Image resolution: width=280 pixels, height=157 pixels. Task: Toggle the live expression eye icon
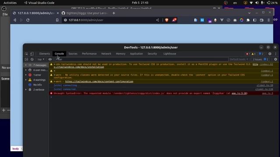click(x=50, y=59)
